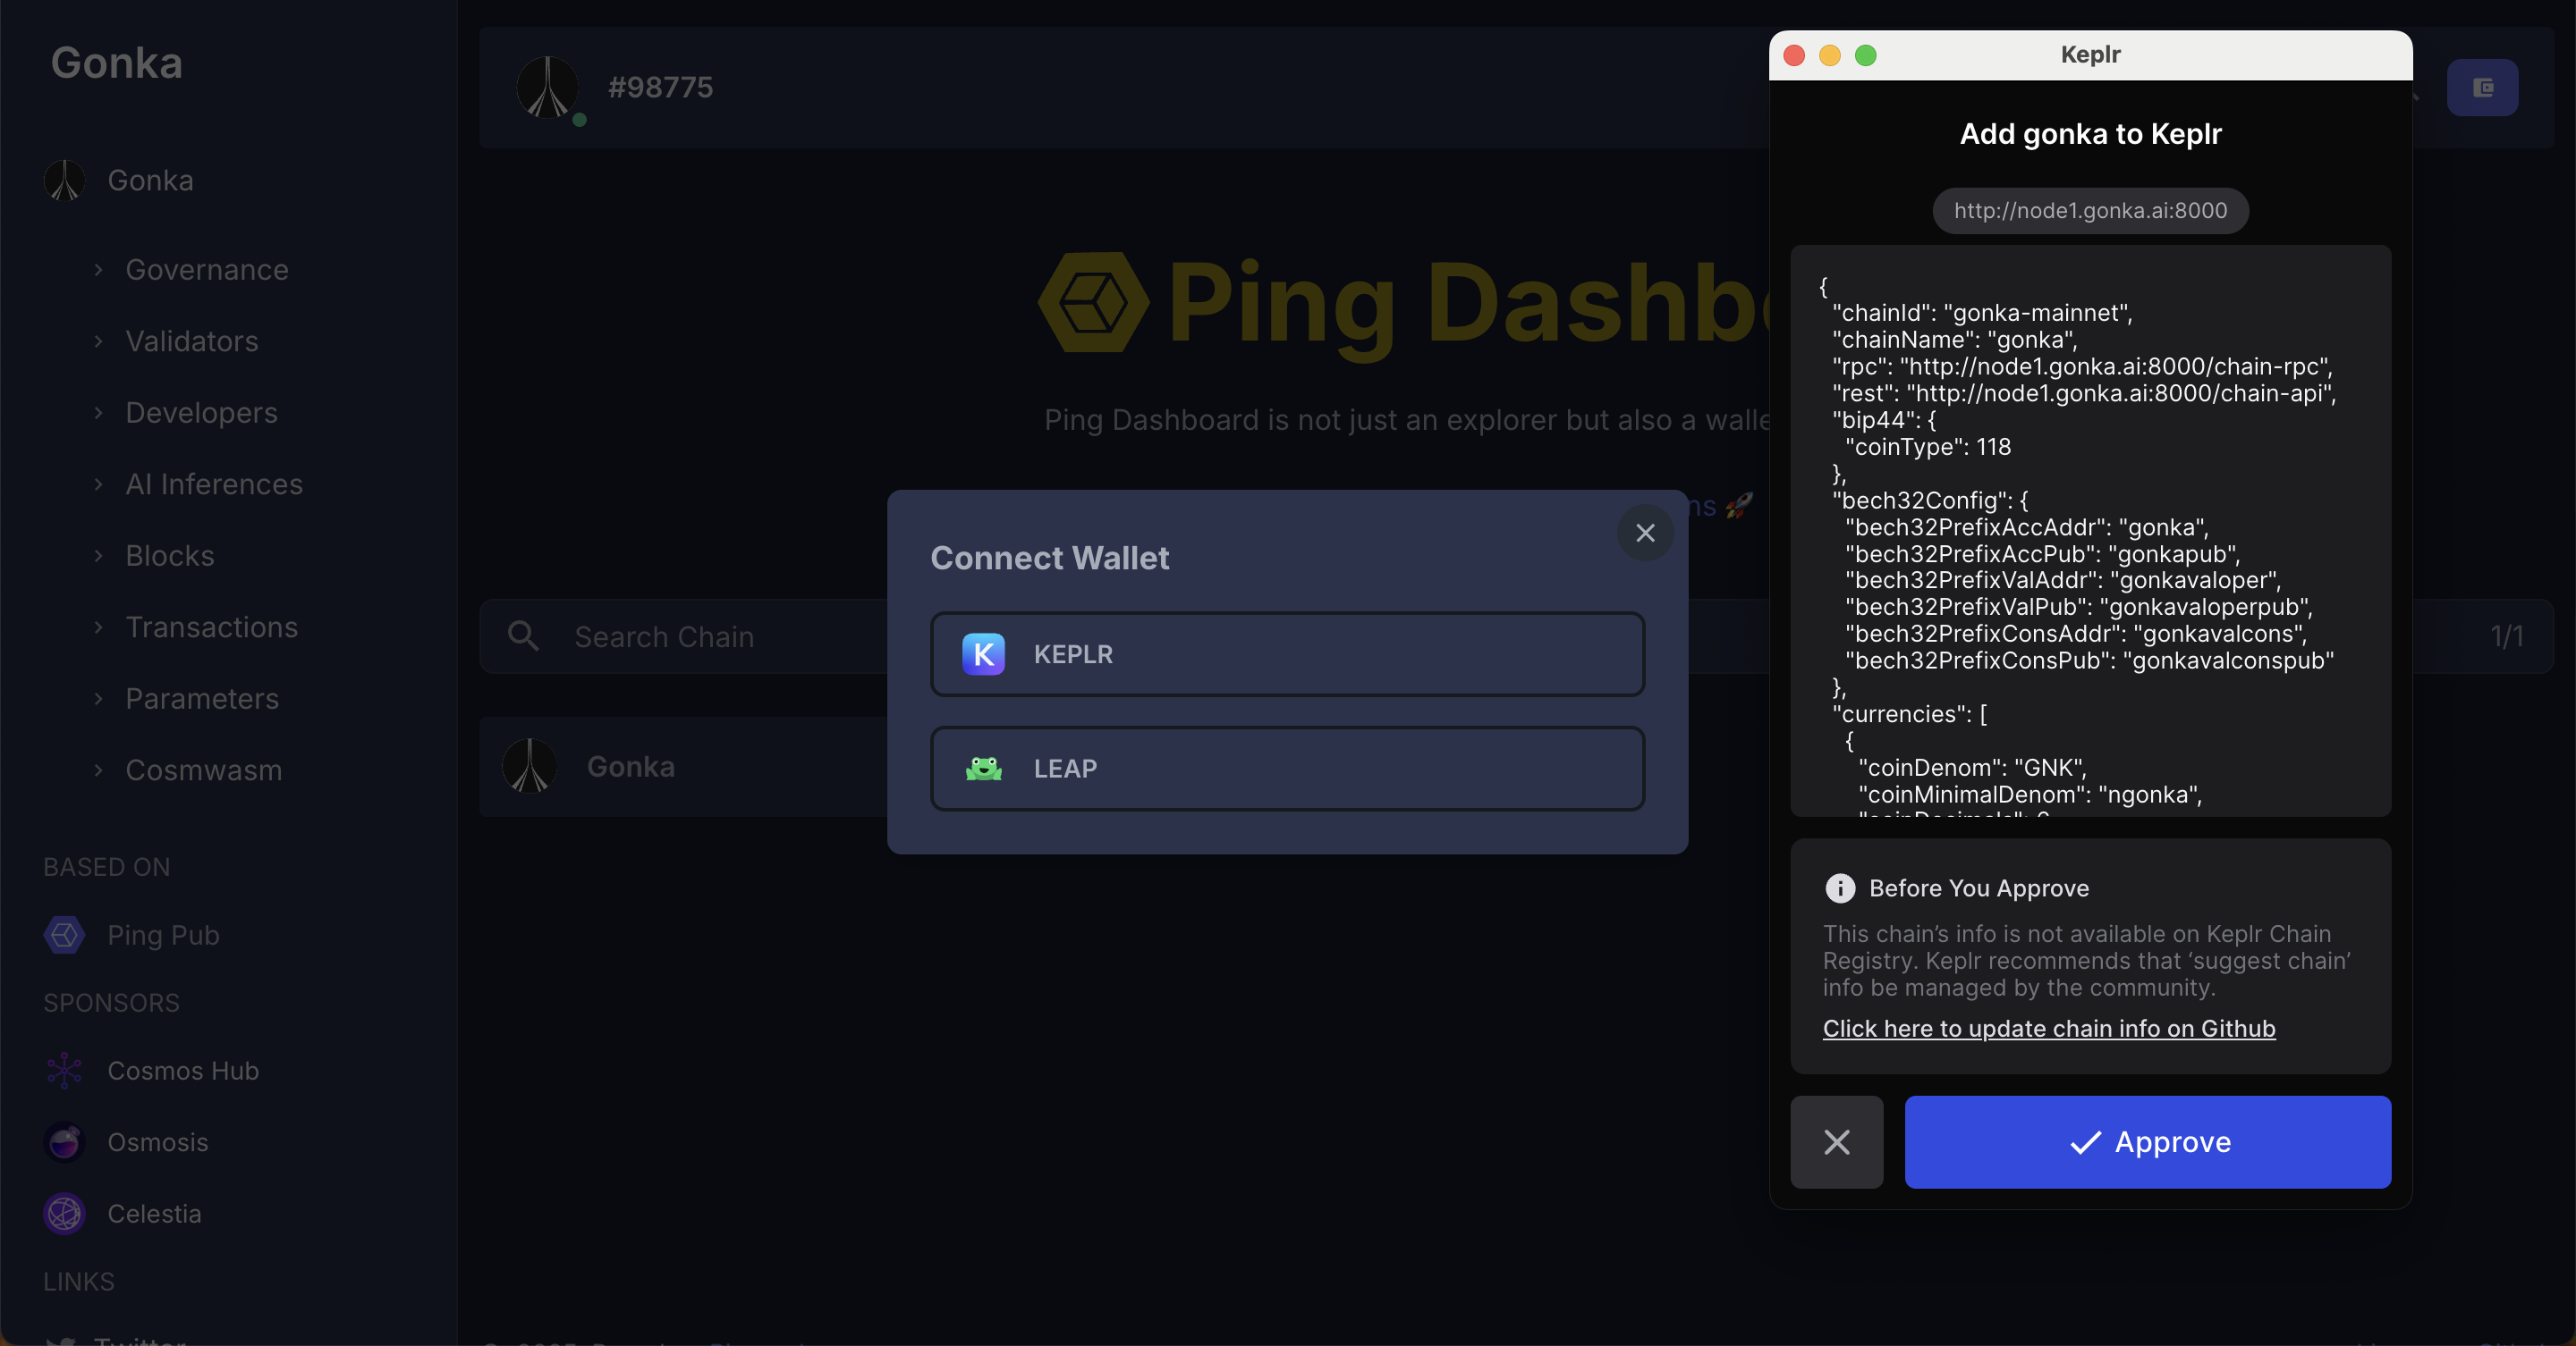Click the Osmosis sponsor icon
Viewport: 2576px width, 1346px height.
point(64,1142)
